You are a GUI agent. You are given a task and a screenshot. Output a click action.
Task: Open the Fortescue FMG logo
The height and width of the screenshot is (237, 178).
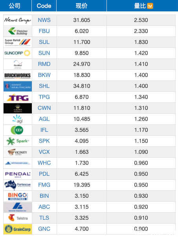(18, 185)
